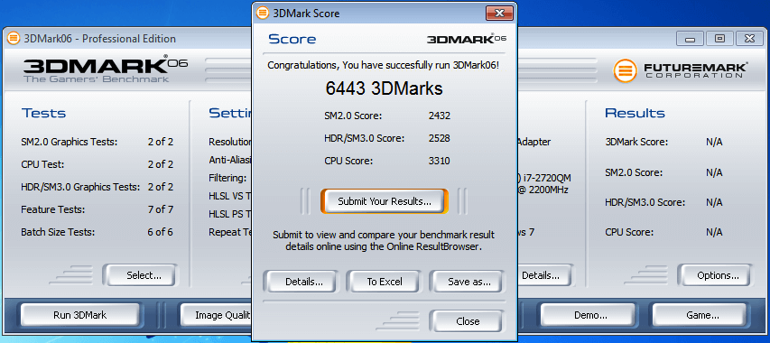Submit Your Results button
The width and height of the screenshot is (770, 343).
pos(385,201)
